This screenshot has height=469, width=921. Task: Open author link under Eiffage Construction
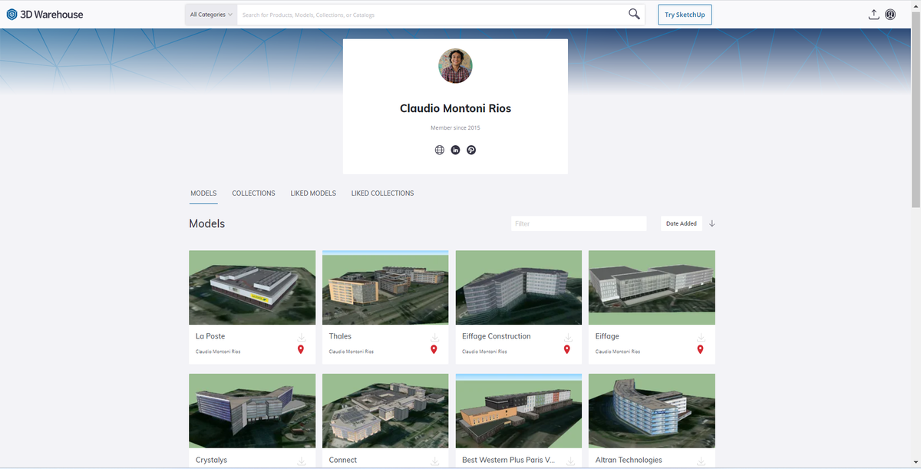pyautogui.click(x=484, y=352)
